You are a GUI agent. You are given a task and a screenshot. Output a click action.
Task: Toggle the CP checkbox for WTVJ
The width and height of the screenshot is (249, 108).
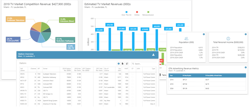pos(132,84)
